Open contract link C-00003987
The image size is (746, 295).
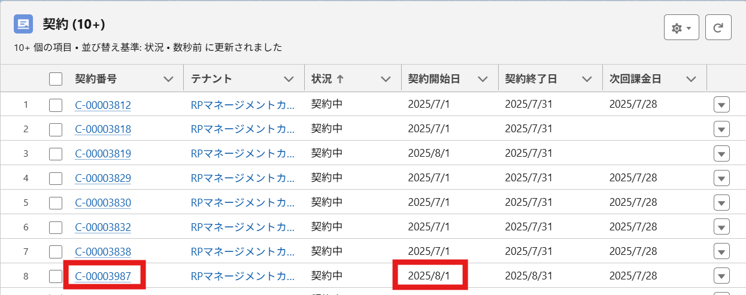pos(103,276)
